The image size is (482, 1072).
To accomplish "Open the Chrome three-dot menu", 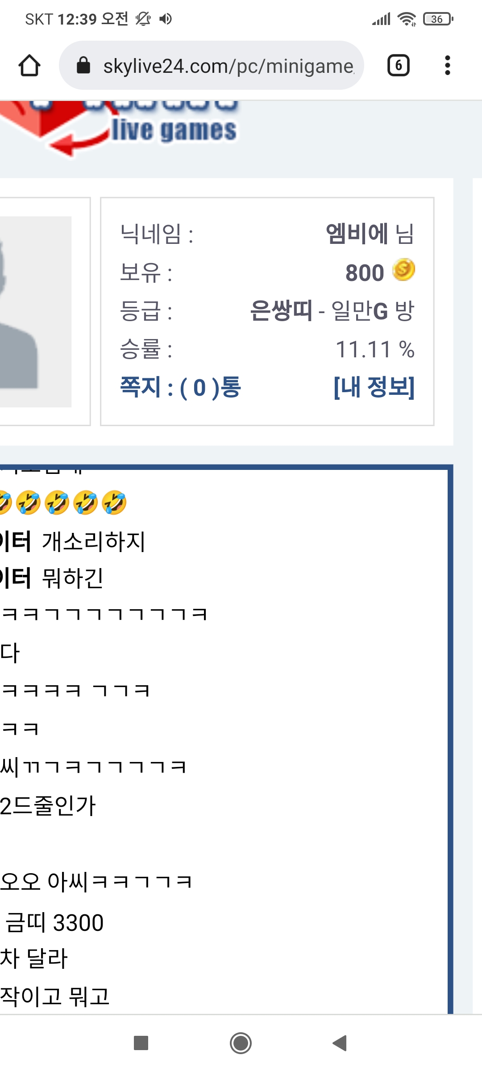I will [x=447, y=66].
